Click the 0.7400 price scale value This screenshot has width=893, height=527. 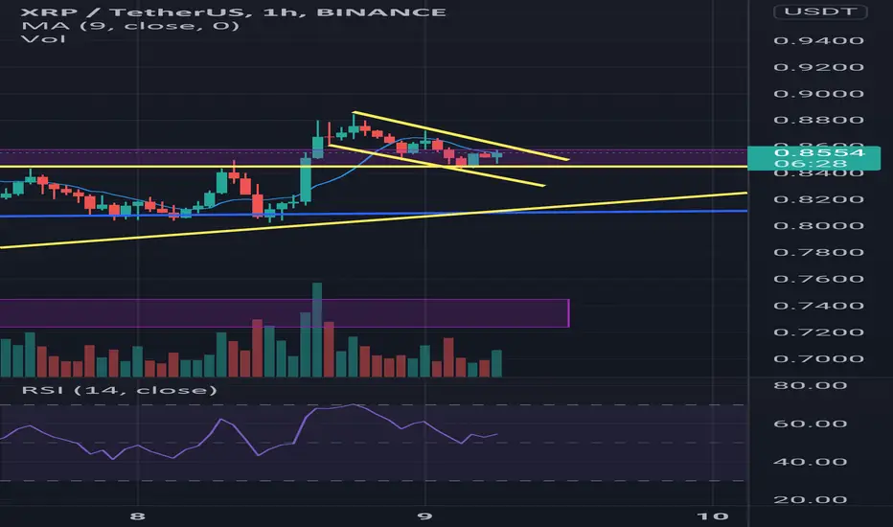[818, 306]
